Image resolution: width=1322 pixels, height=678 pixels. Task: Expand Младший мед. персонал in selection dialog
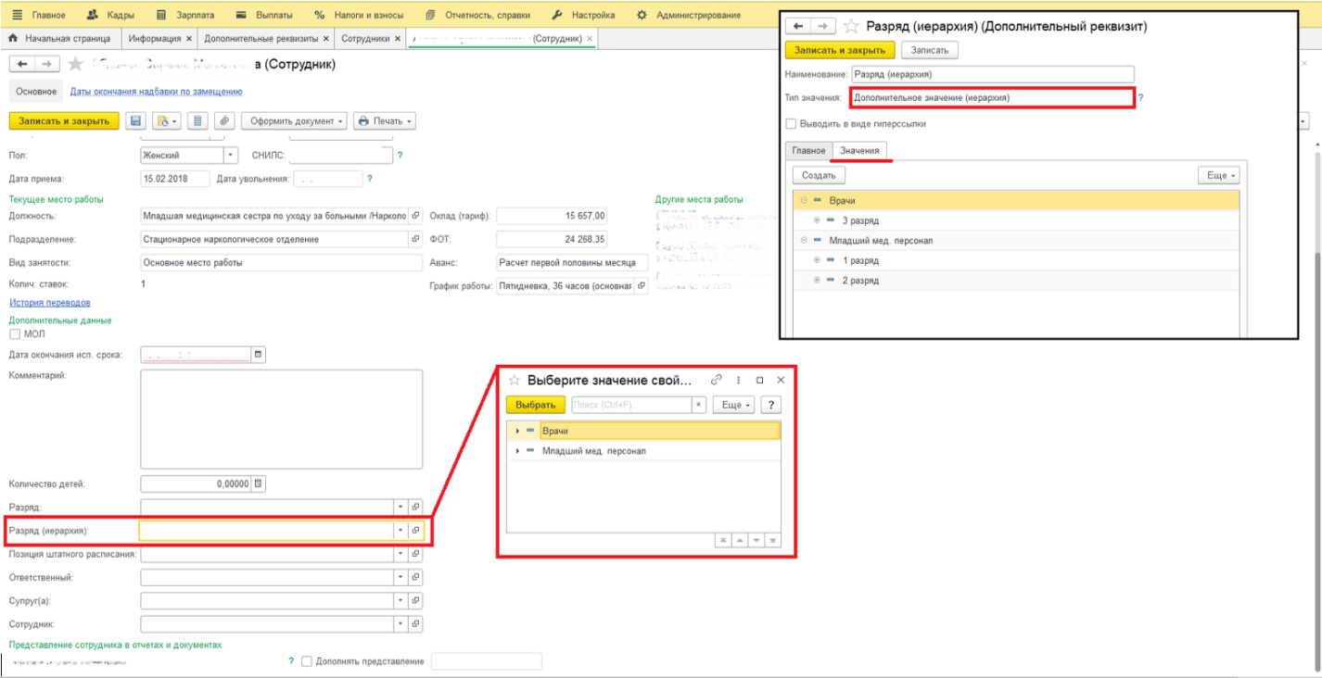click(517, 451)
